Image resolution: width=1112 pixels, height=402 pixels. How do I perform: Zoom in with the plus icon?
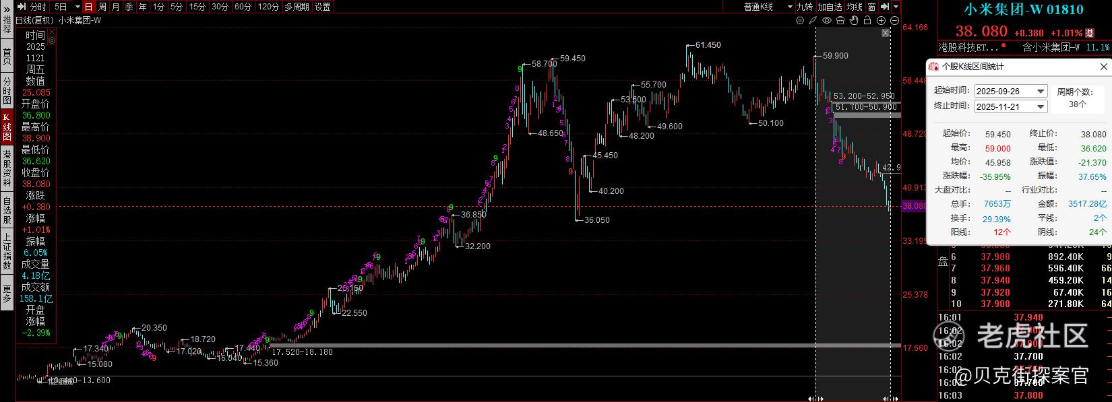[881, 20]
